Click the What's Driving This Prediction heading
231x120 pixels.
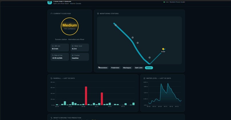point(67,118)
